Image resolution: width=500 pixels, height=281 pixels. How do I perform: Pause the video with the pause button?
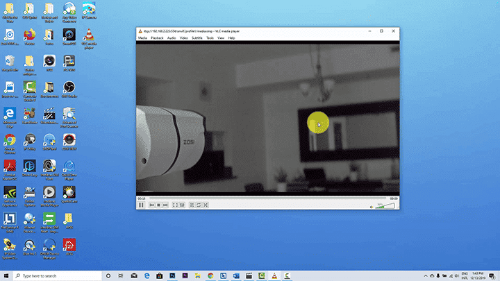(x=141, y=205)
